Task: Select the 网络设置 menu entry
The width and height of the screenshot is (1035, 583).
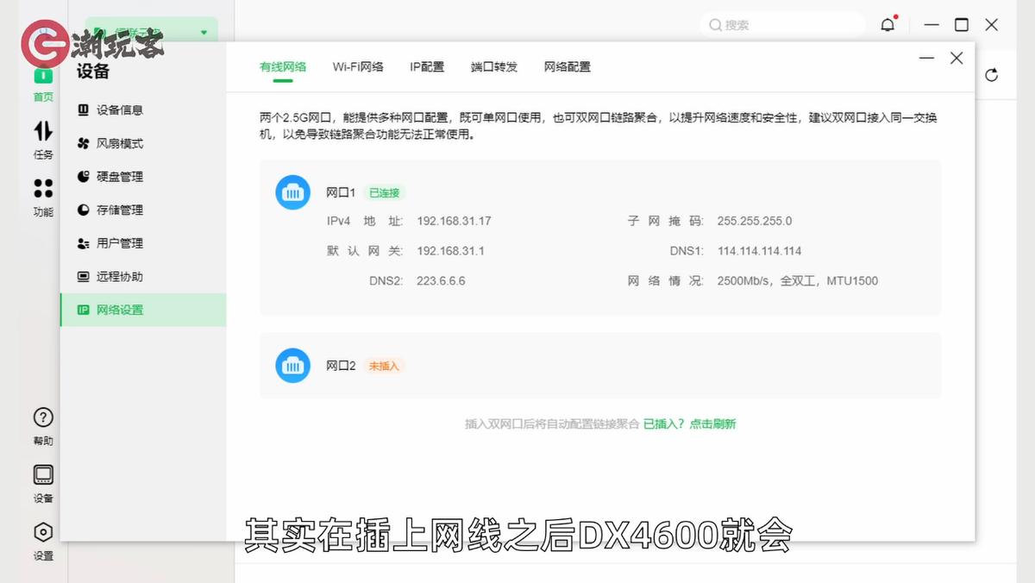Action: [123, 309]
